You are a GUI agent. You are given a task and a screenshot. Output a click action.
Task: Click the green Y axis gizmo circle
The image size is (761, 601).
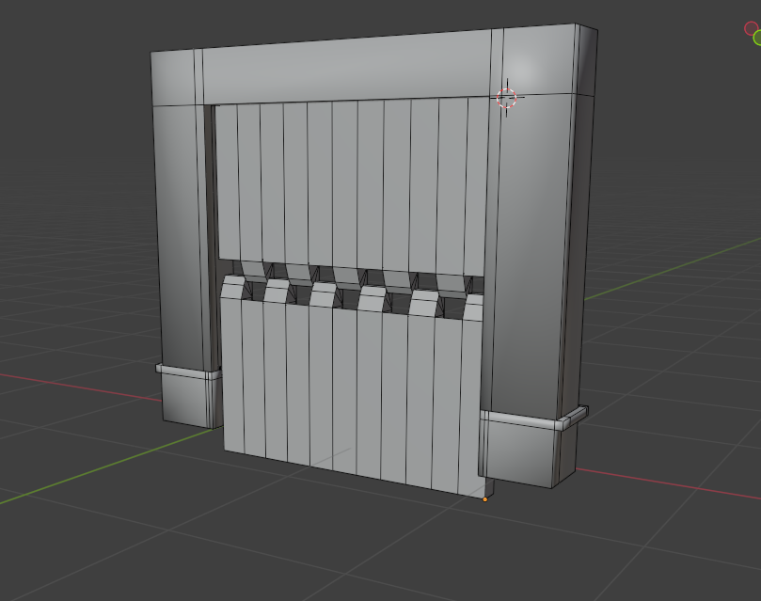click(757, 38)
